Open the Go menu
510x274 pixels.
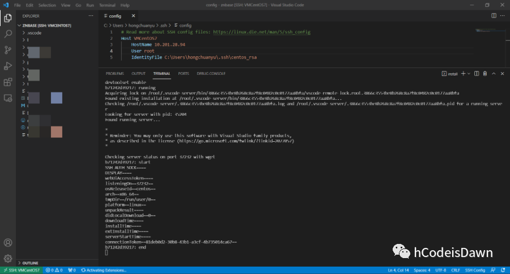point(78,5)
